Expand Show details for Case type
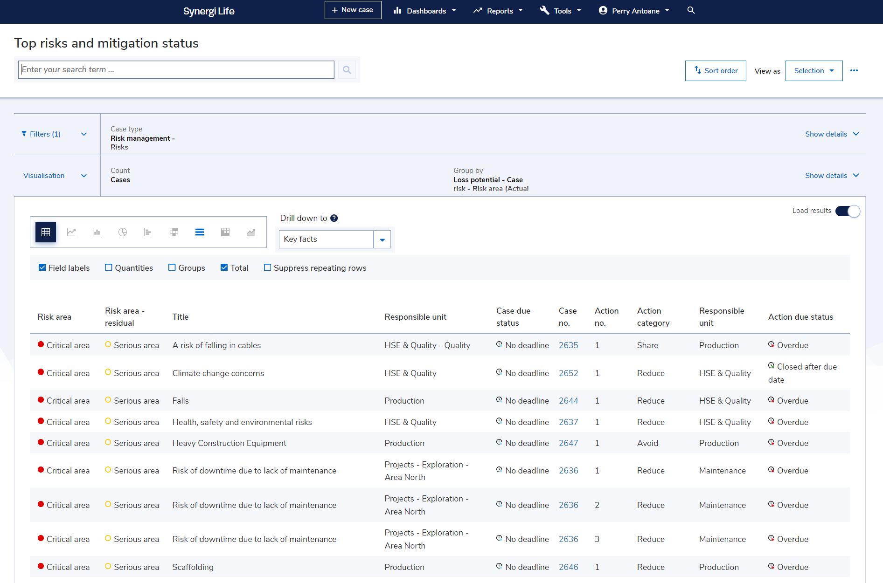 pos(832,134)
